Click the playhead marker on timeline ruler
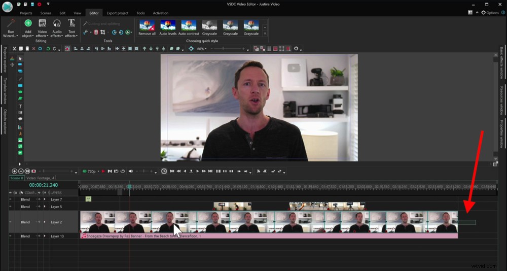The height and width of the screenshot is (271, 507). 129,186
